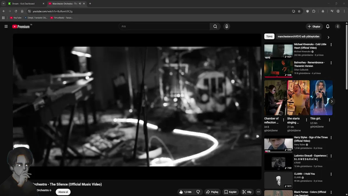
Task: Open the TimurBeatz bookmark
Action: pyautogui.click(x=61, y=18)
